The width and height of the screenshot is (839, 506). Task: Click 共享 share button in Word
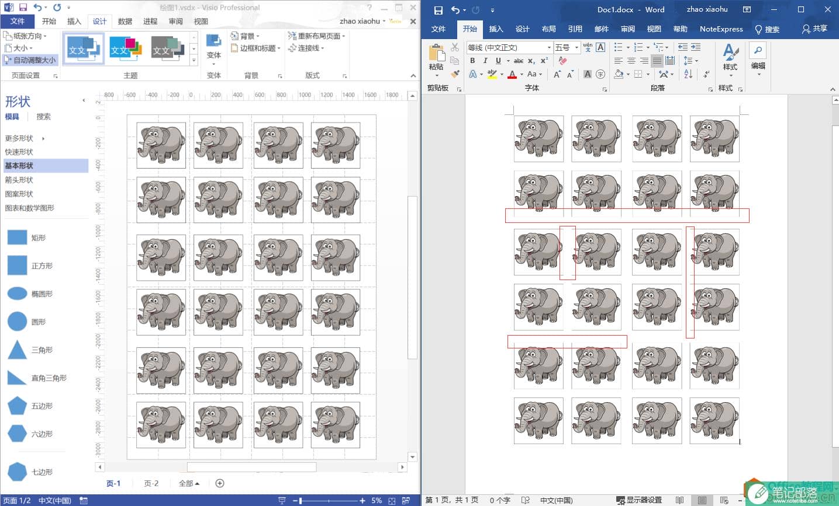pyautogui.click(x=814, y=29)
